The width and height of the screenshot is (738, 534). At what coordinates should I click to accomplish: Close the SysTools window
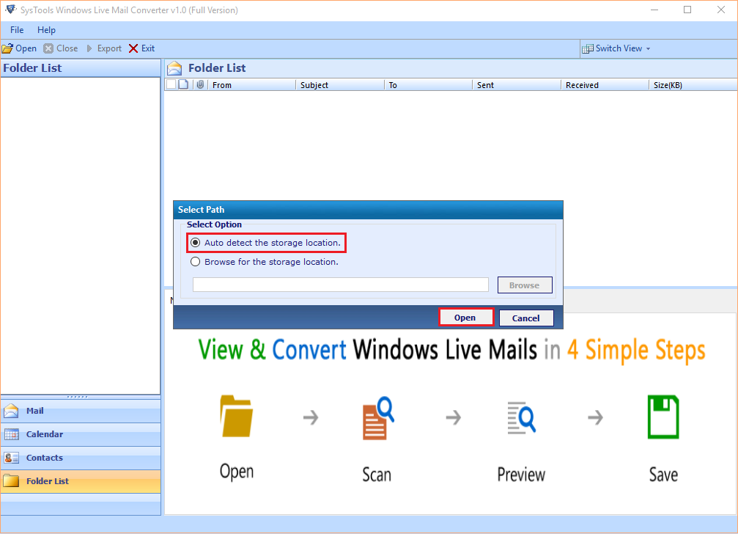tap(721, 10)
